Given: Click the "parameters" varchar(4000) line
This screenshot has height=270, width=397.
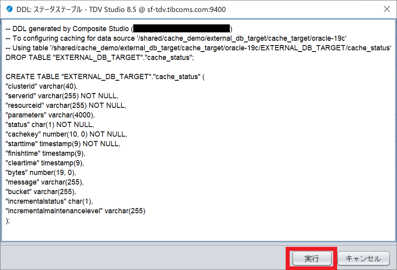Looking at the screenshot, I should (x=50, y=115).
